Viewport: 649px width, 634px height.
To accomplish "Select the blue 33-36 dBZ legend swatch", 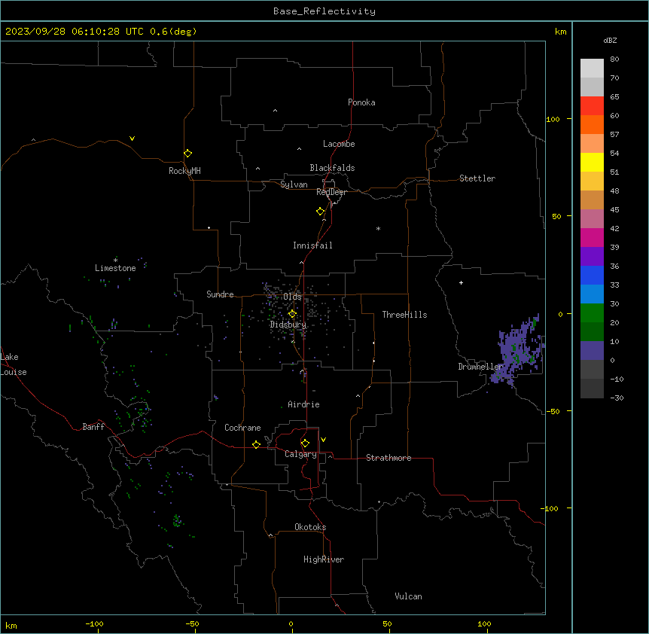I will 592,276.
